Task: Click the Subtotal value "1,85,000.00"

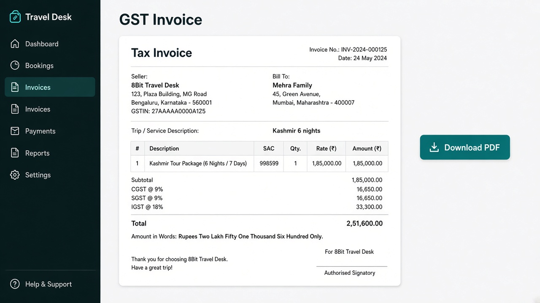Action: (367, 180)
